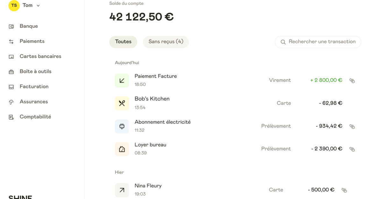The width and height of the screenshot is (382, 199).
Task: Go to Paiements using its sidebar icon
Action: [11, 41]
